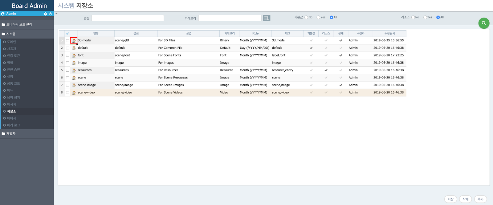Image resolution: width=493 pixels, height=205 pixels.
Task: Click folder icon beside 모니터링 보드 관리
Action: 3,24
